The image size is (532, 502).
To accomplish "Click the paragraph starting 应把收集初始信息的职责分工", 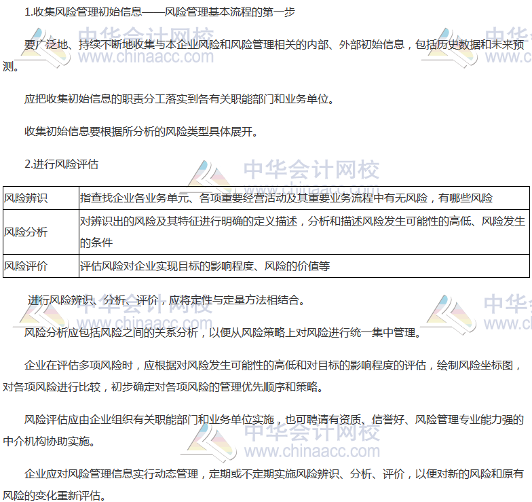I will tap(179, 98).
